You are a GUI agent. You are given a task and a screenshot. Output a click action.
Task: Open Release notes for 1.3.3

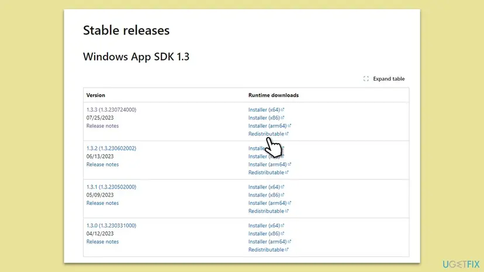102,125
